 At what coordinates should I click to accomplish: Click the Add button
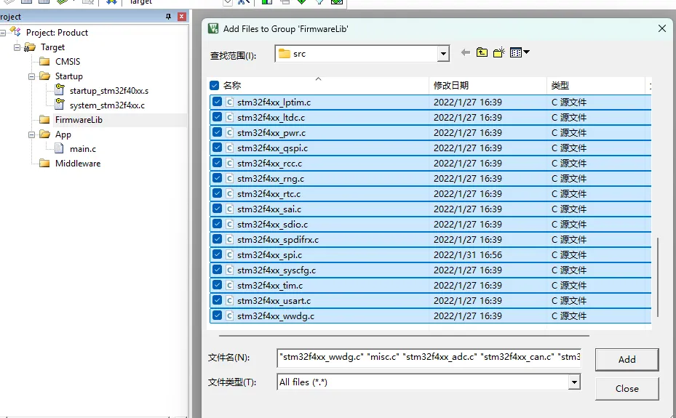coord(627,359)
